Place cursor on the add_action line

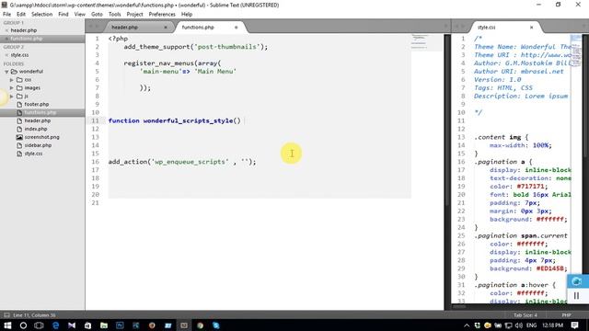(182, 162)
